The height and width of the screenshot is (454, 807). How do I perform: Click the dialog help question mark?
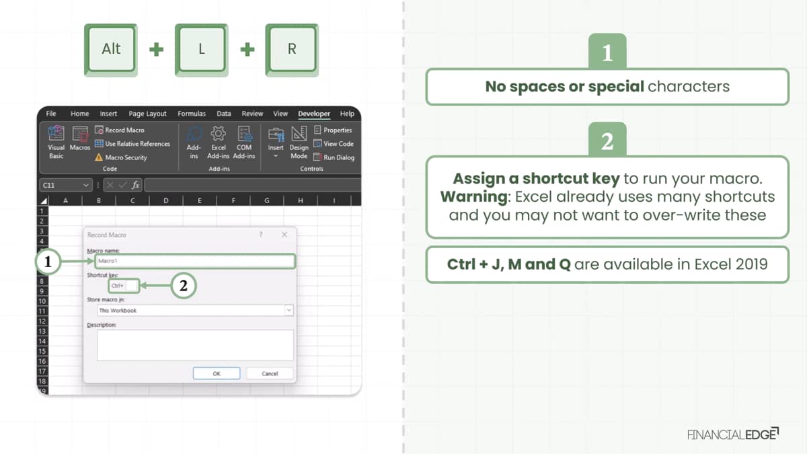(x=261, y=235)
